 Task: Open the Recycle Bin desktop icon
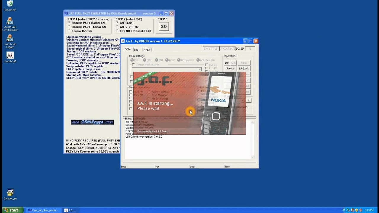10,6
